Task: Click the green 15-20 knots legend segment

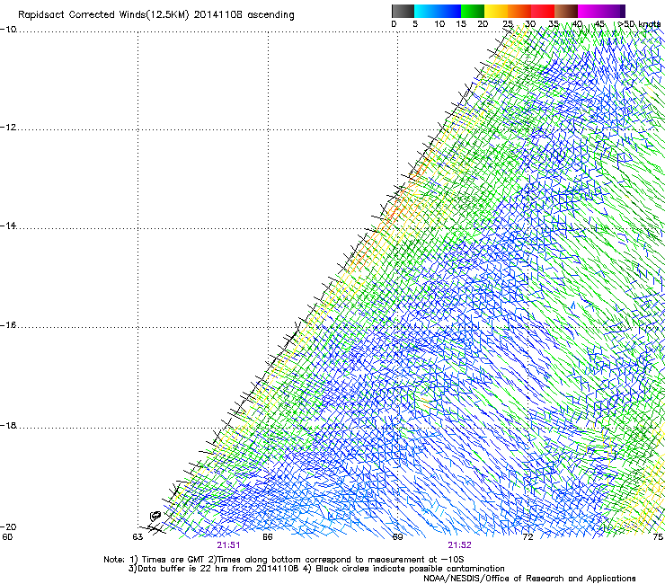Action: (x=473, y=11)
